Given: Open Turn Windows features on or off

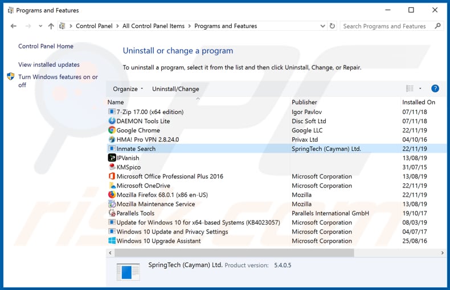Looking at the screenshot, I should (x=58, y=81).
